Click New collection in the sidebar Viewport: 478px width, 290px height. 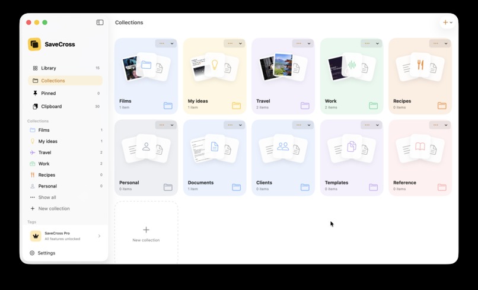[x=54, y=209]
